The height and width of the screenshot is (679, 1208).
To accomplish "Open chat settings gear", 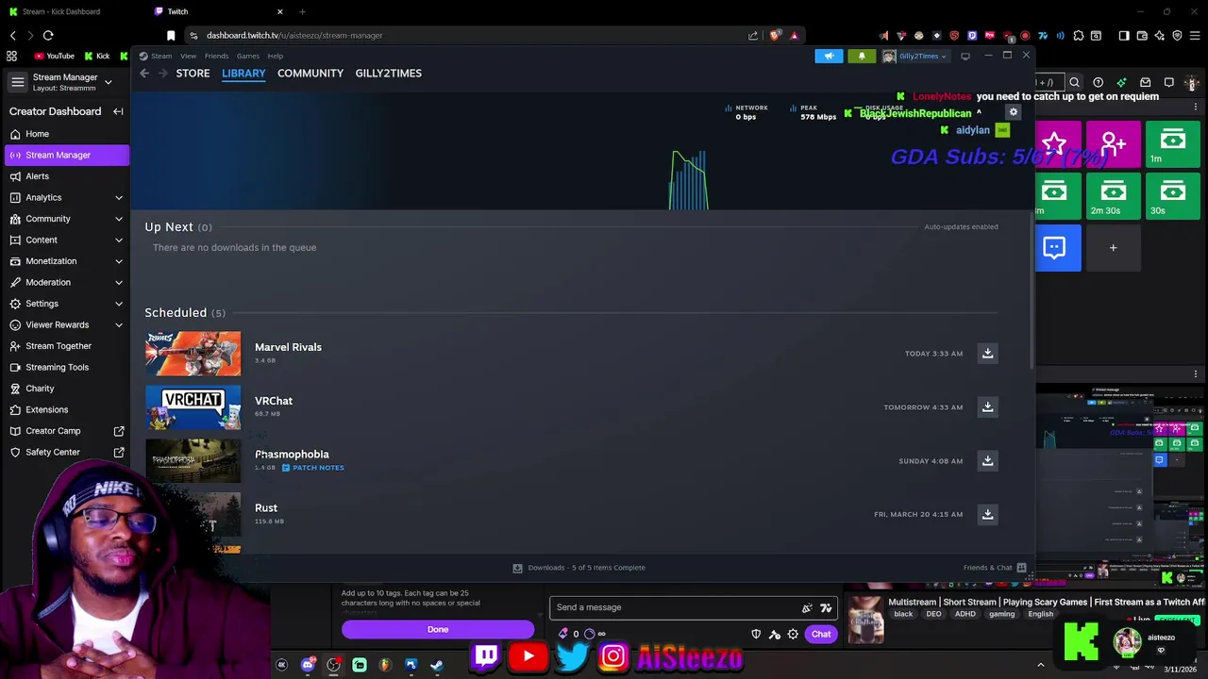I will click(793, 634).
